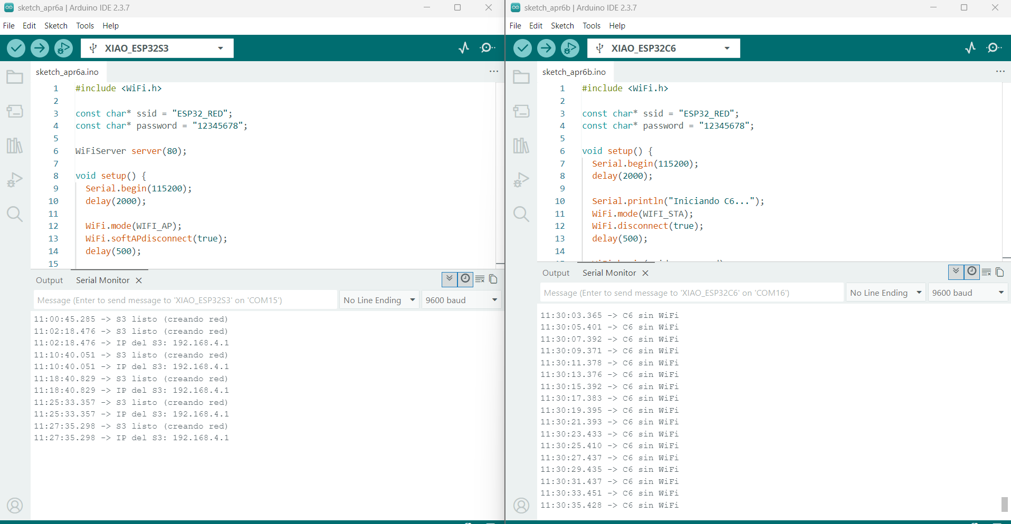The image size is (1011, 524).
Task: Clear serial output in COM15 monitor
Action: [480, 279]
